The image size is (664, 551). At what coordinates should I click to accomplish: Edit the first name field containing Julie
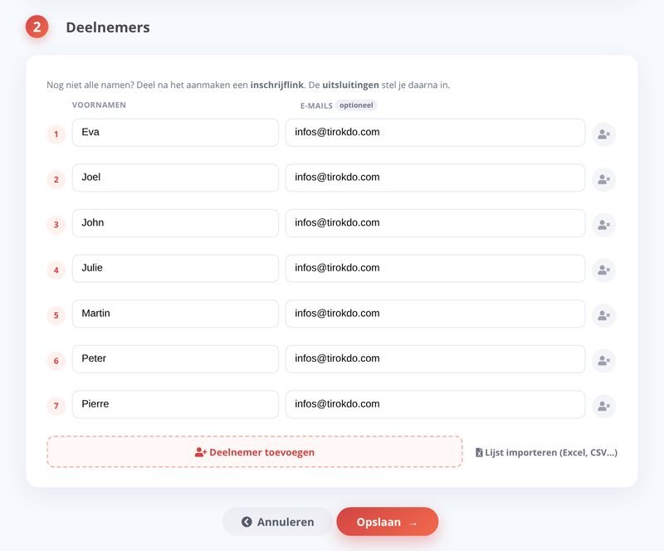tap(175, 269)
